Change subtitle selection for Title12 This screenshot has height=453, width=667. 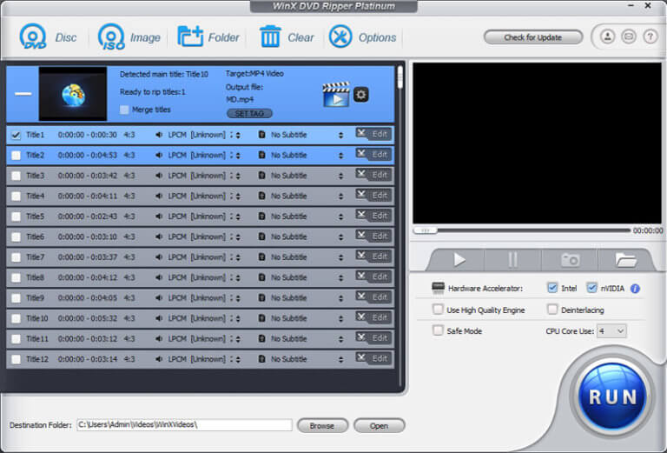(x=340, y=360)
